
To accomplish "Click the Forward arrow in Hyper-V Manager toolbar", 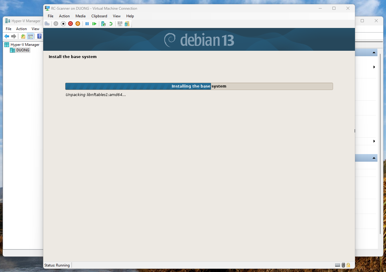I will click(x=14, y=36).
